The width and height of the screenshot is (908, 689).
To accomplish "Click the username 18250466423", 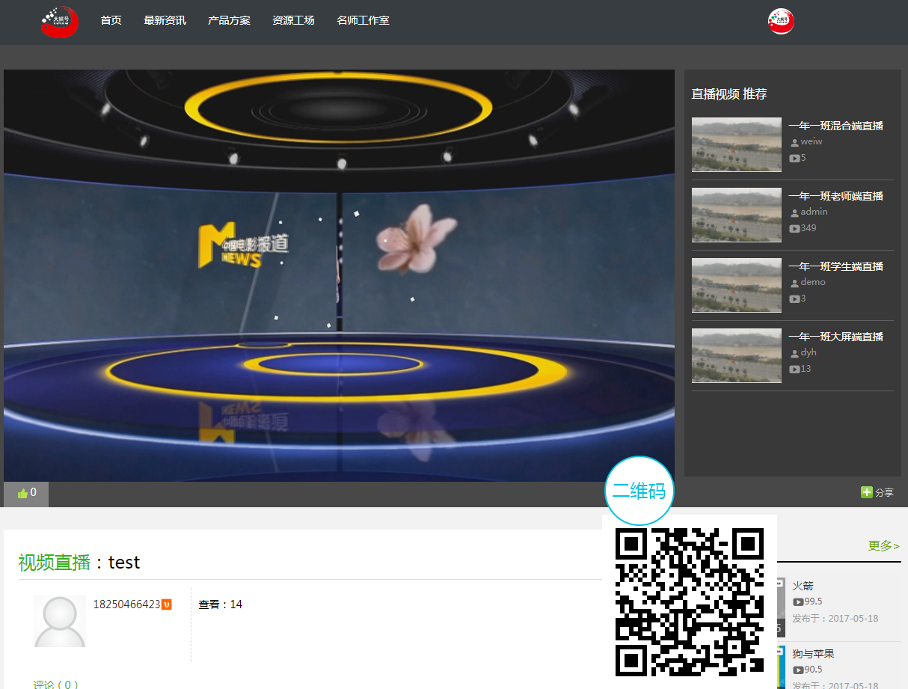I will point(126,604).
